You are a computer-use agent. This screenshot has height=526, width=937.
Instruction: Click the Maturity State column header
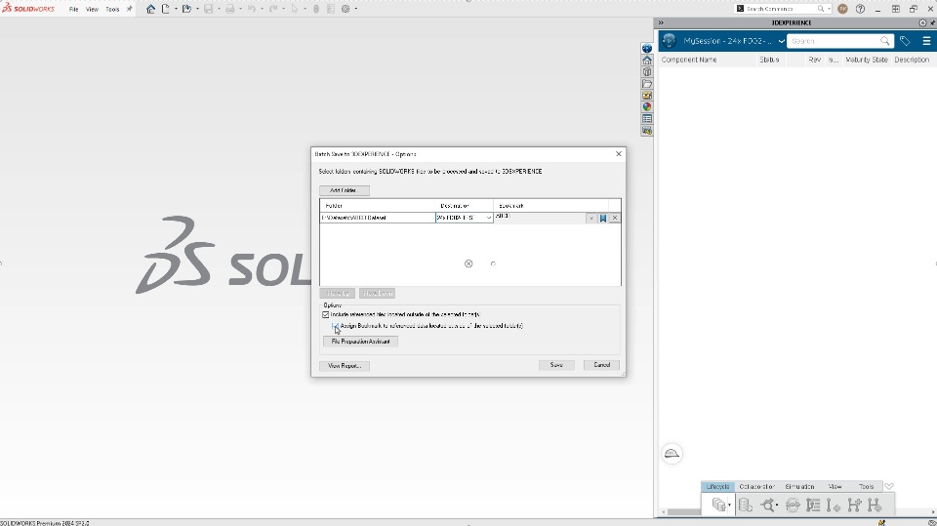point(867,60)
